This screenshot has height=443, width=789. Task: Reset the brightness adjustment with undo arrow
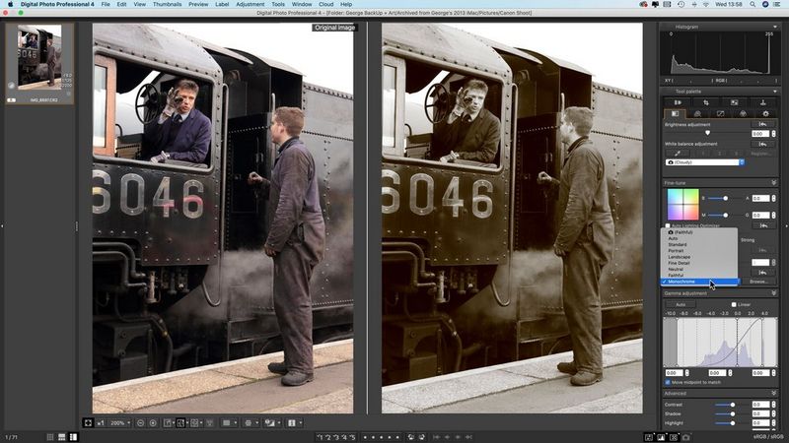(762, 124)
